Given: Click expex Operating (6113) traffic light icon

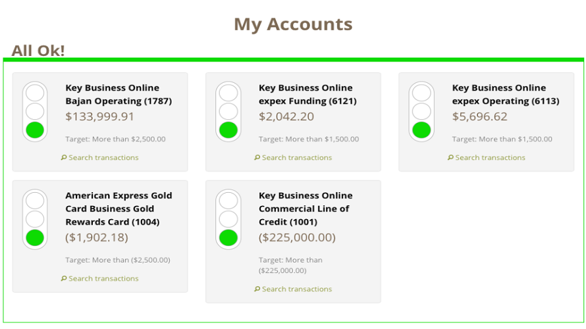Looking at the screenshot, I should pyautogui.click(x=421, y=111).
